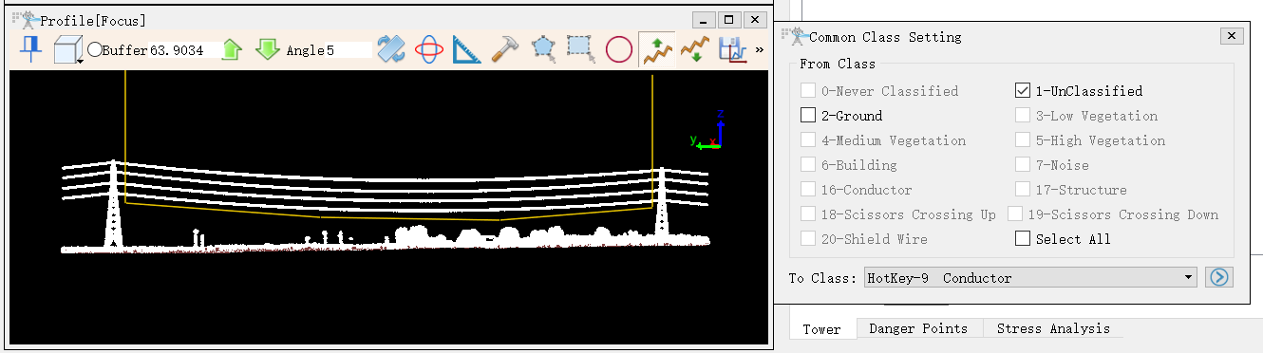Viewport: 1263px width, 353px height.
Task: Select the polygon selection tool
Action: tap(542, 49)
